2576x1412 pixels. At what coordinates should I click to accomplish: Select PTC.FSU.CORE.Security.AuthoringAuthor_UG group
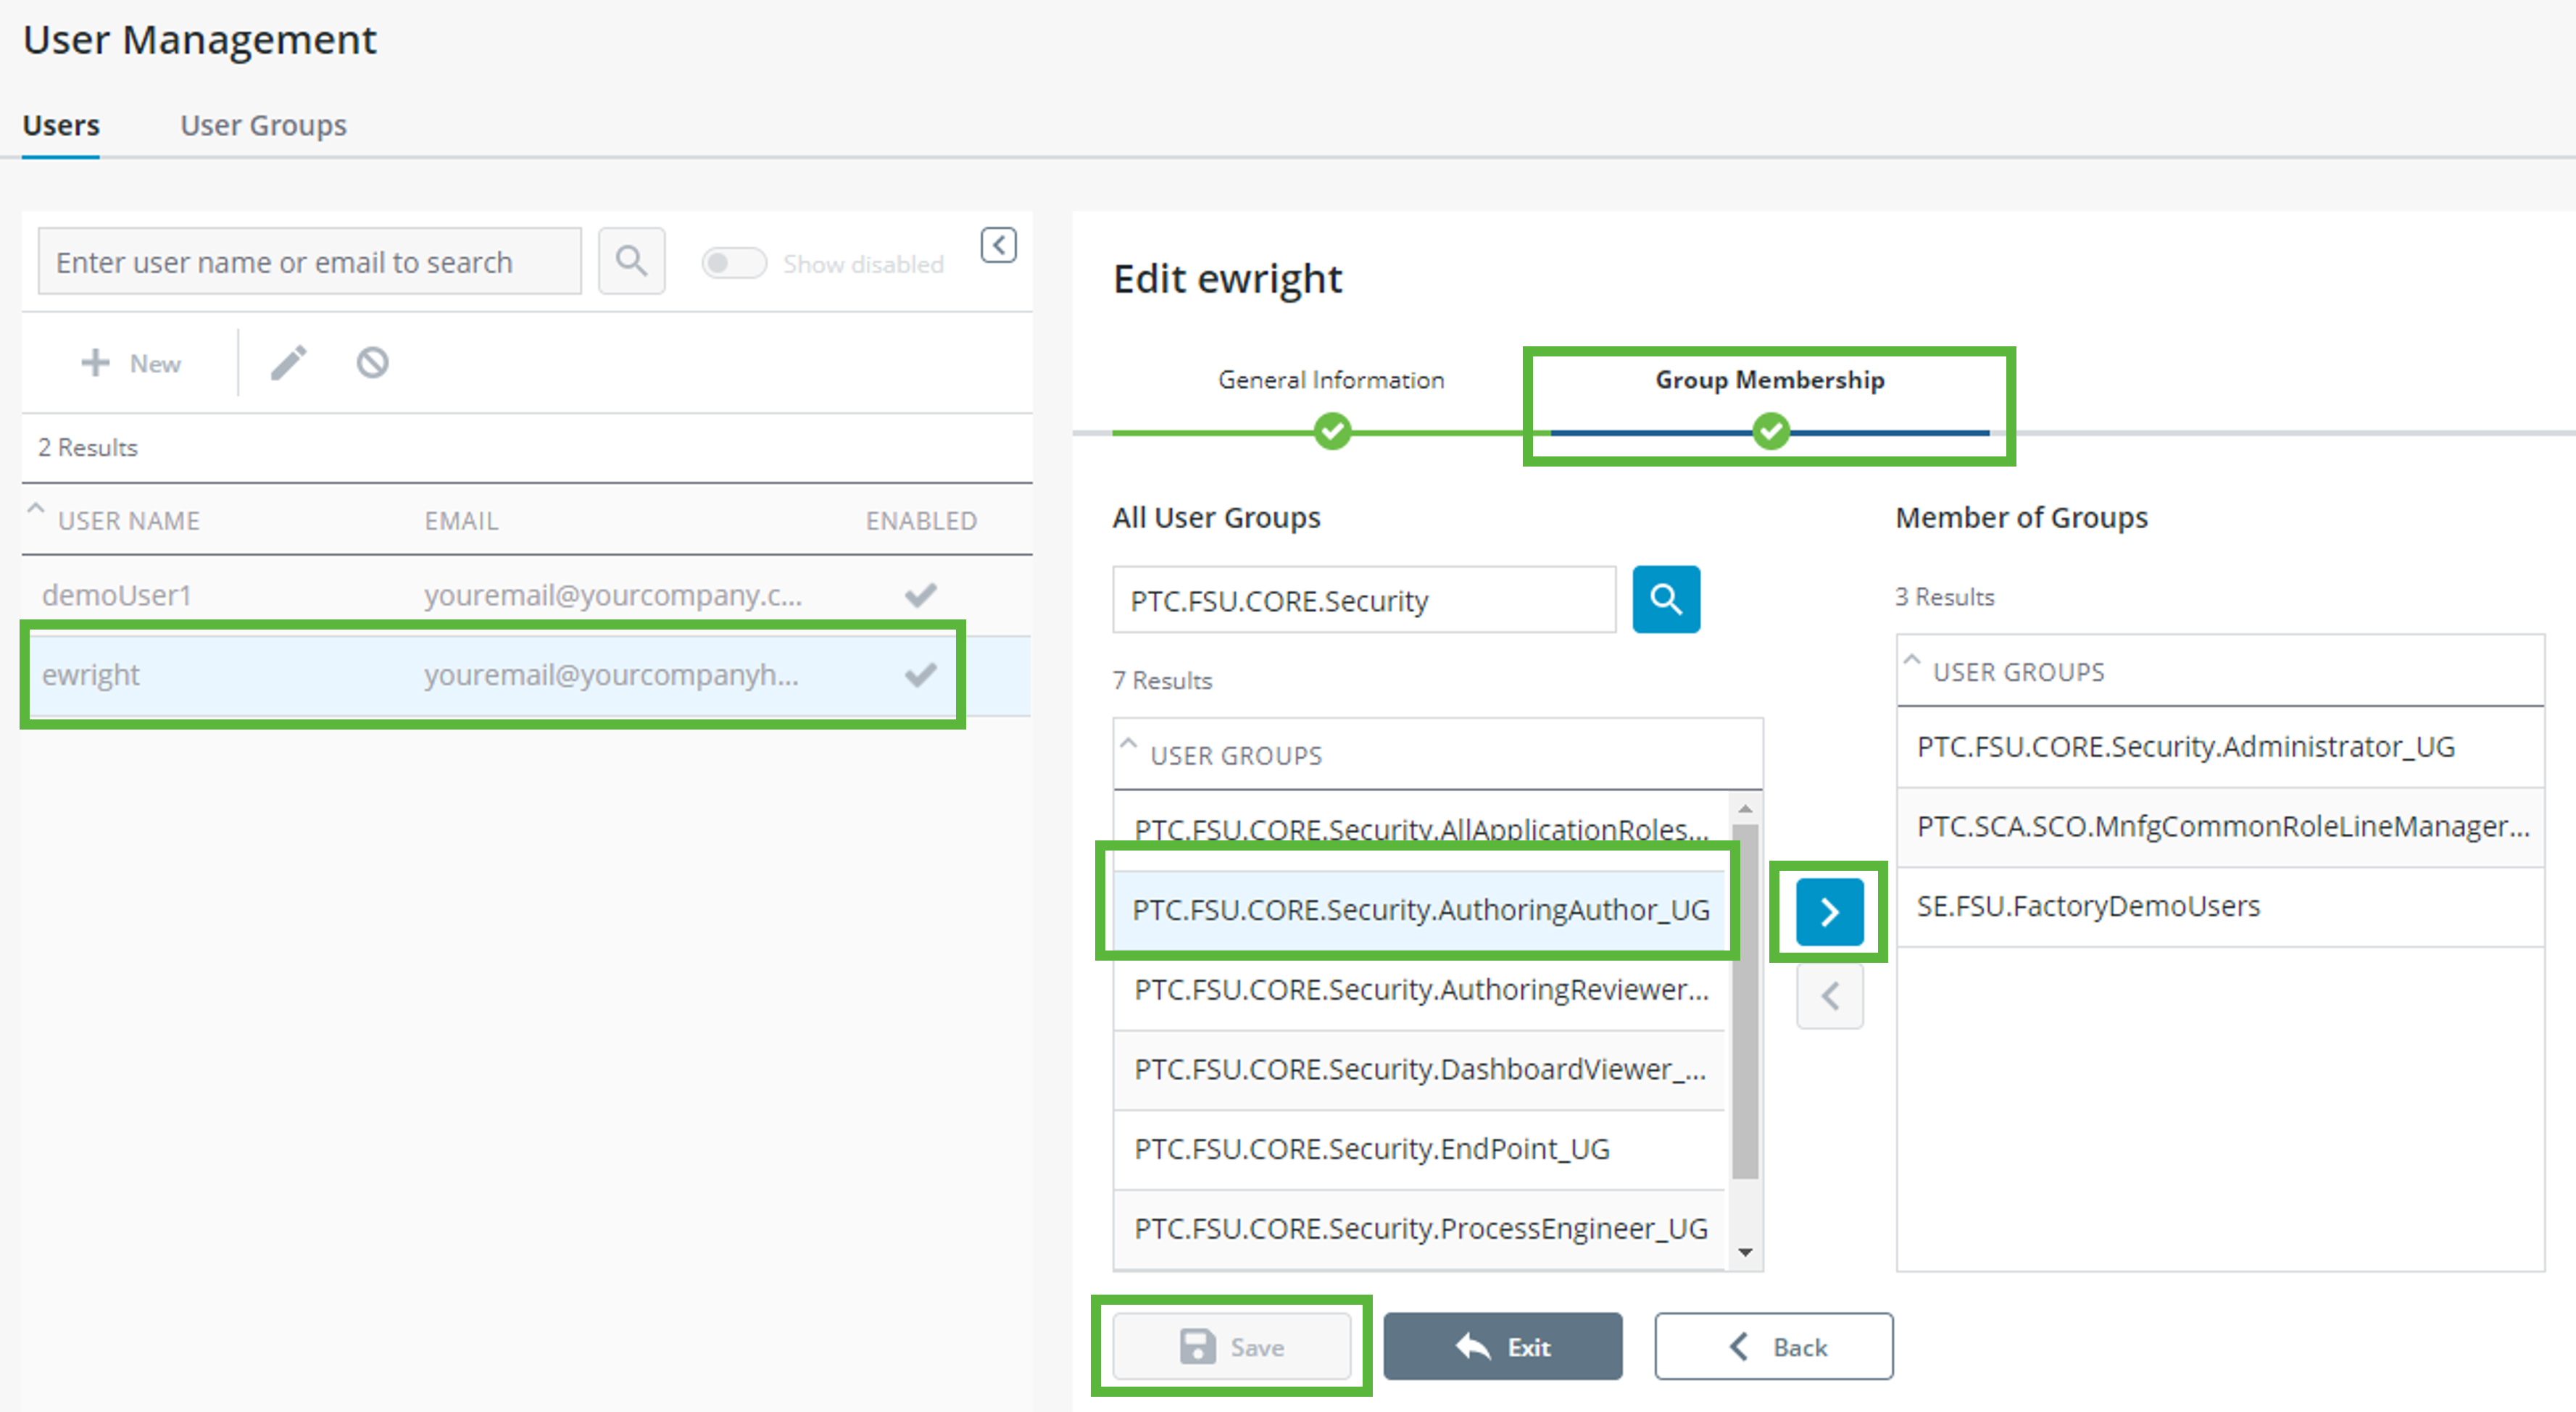[x=1419, y=911]
